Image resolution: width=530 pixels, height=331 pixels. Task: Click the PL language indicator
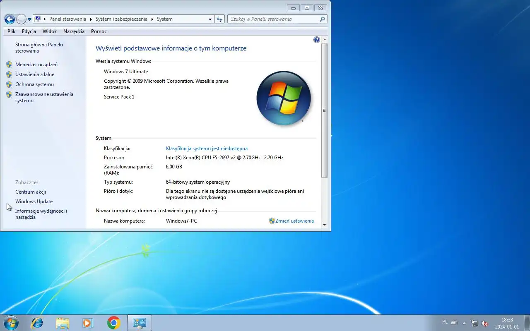click(x=445, y=322)
